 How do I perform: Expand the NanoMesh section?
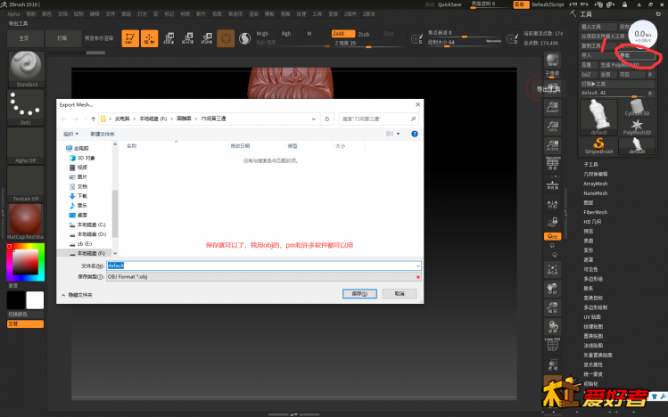pyautogui.click(x=596, y=193)
